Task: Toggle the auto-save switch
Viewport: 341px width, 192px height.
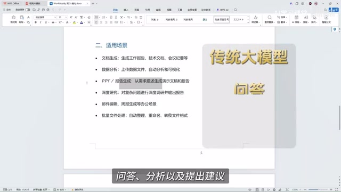Action: coord(28,10)
